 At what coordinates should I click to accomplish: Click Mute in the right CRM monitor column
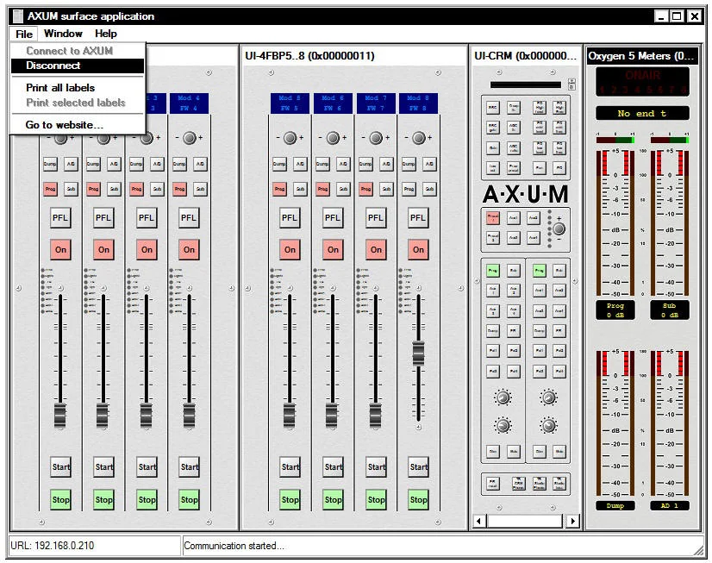(559, 451)
